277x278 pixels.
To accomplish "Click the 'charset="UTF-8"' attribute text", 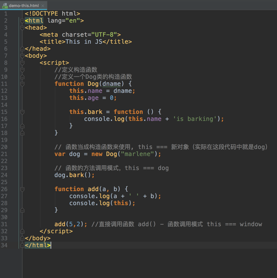I will tap(89, 35).
